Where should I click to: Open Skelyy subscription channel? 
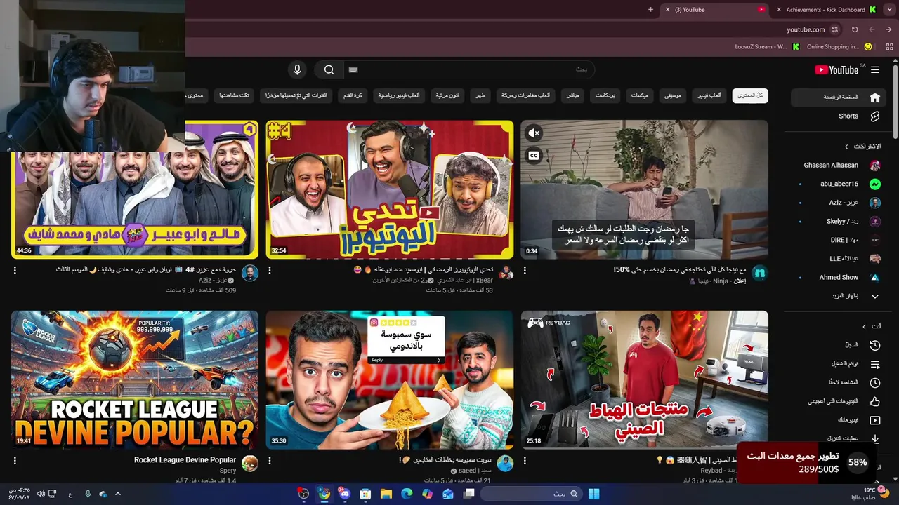(839, 221)
